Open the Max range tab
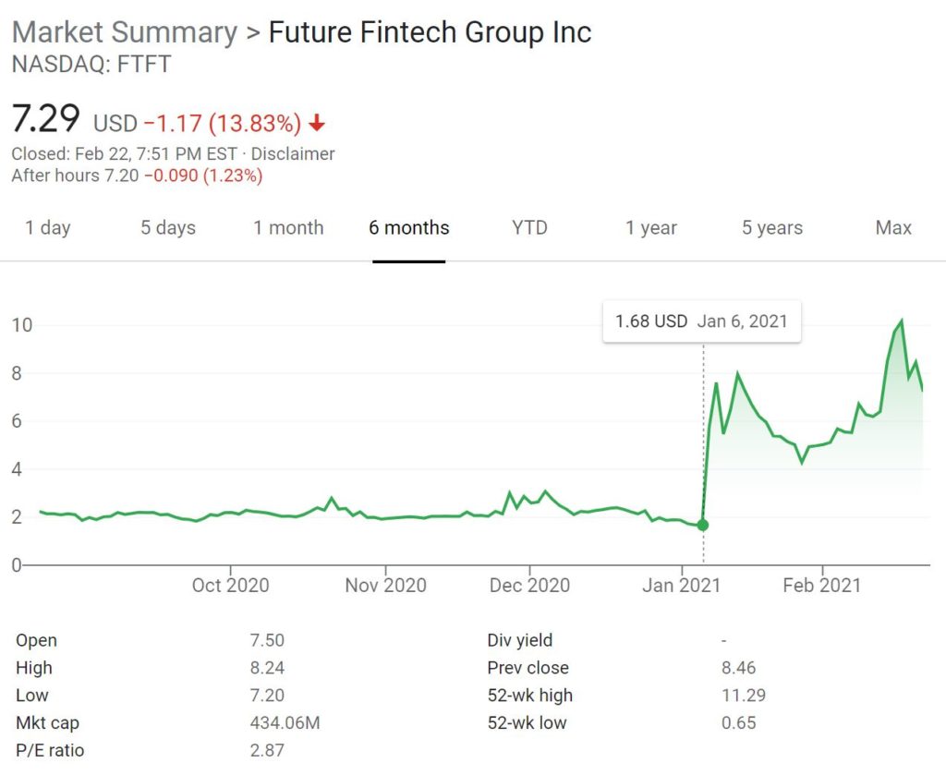This screenshot has width=946, height=775. tap(893, 228)
